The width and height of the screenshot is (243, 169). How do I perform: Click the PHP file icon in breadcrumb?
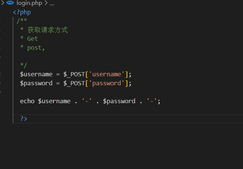coord(10,3)
